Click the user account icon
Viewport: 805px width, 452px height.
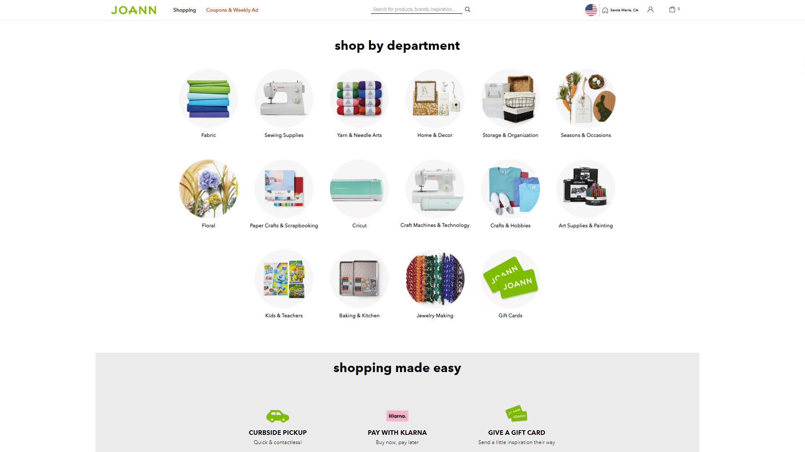coord(650,9)
